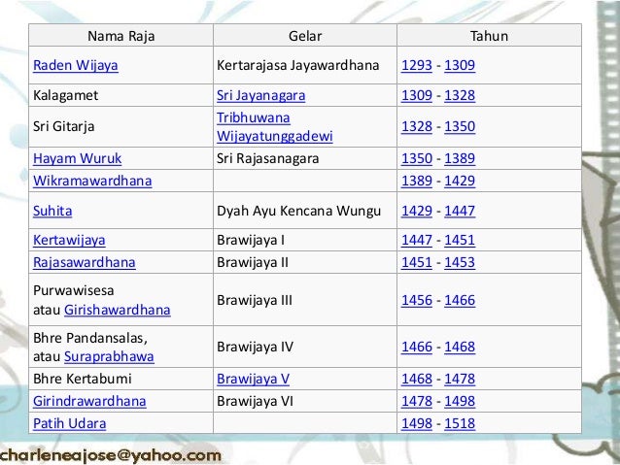Click the Bhre Kertabumi cell
Image resolution: width=620 pixels, height=465 pixels.
tap(121, 379)
